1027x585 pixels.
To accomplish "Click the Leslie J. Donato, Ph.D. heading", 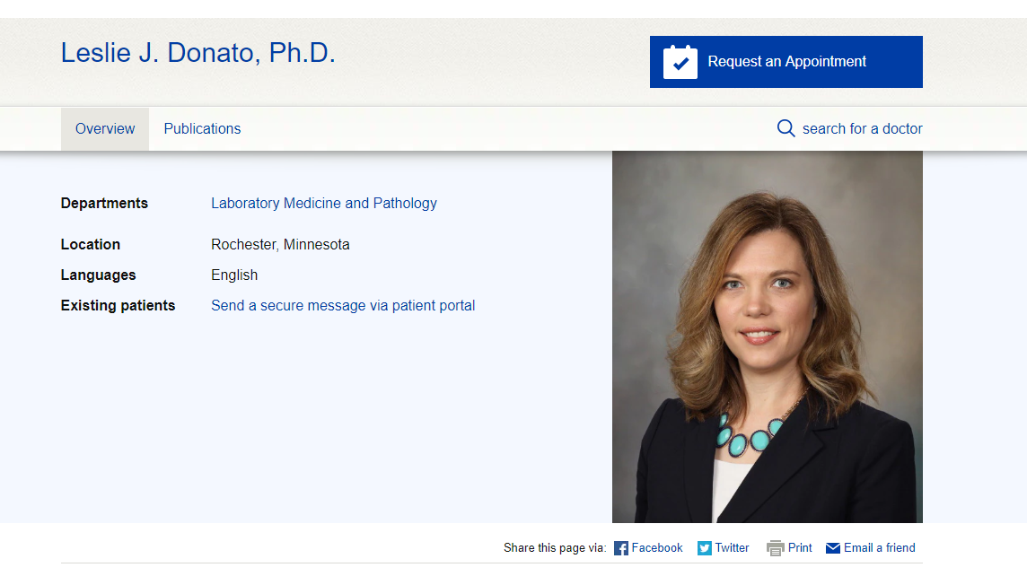I will point(197,53).
